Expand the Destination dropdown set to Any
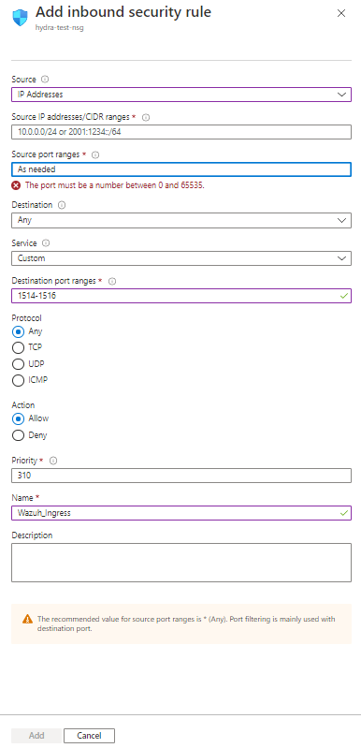Screen dimensions: 361x748 (x=181, y=220)
